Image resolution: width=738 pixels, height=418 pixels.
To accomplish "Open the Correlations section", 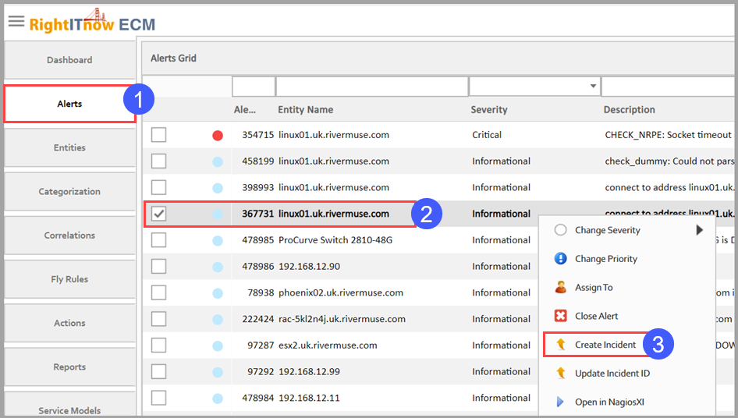I will point(69,235).
